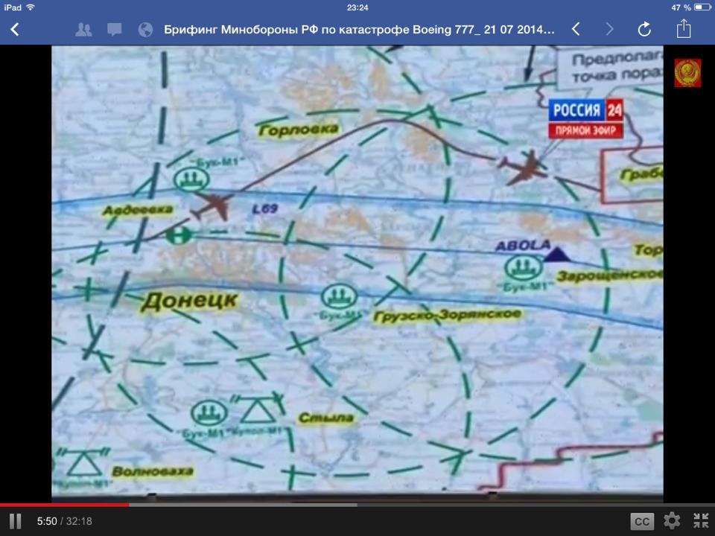Go to the previous page using browser back arrow
Image resolution: width=715 pixels, height=536 pixels.
[x=576, y=30]
